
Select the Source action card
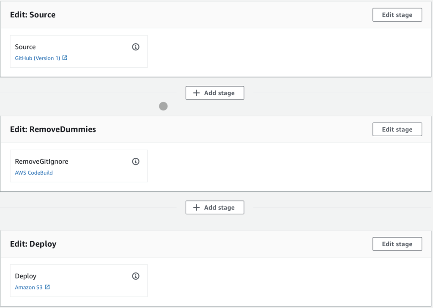[79, 51]
